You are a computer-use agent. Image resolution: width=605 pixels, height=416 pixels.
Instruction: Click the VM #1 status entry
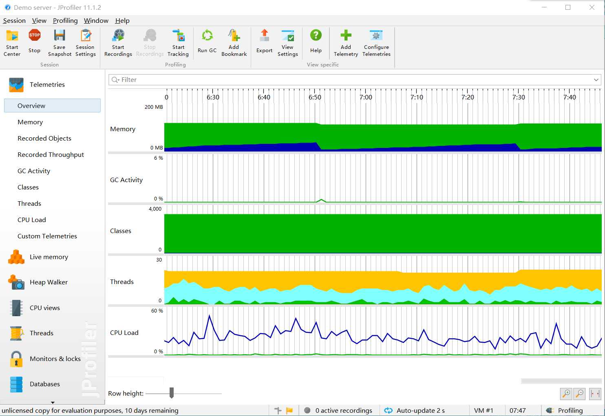[484, 411]
